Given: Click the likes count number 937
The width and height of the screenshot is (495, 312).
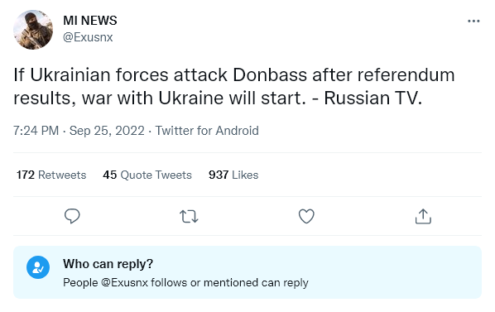Looking at the screenshot, I should [x=219, y=175].
